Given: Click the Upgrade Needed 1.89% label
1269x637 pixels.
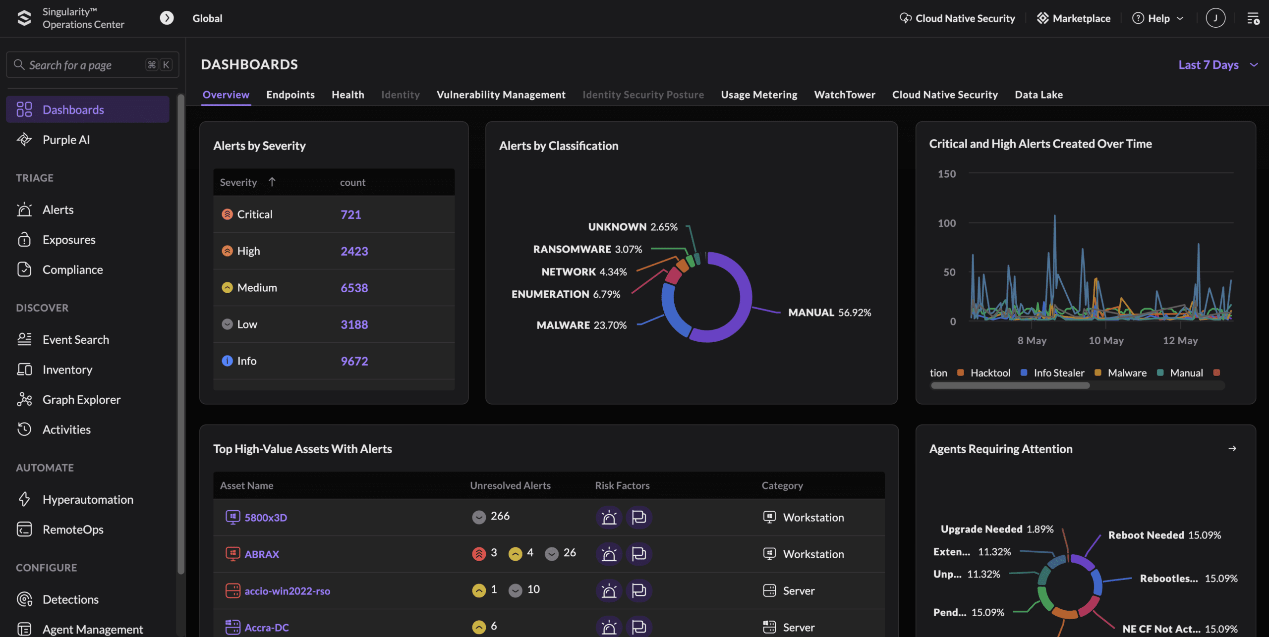Looking at the screenshot, I should point(997,529).
